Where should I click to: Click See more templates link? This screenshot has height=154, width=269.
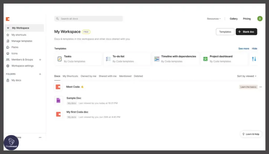pyautogui.click(x=244, y=49)
